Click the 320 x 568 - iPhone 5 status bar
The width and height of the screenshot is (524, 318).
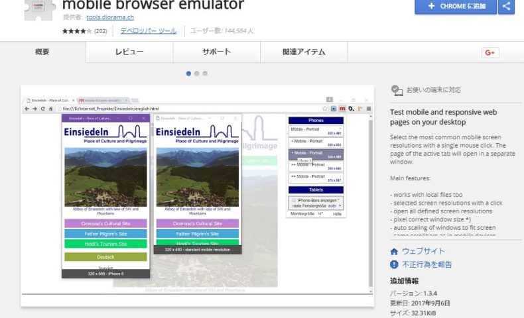click(105, 274)
